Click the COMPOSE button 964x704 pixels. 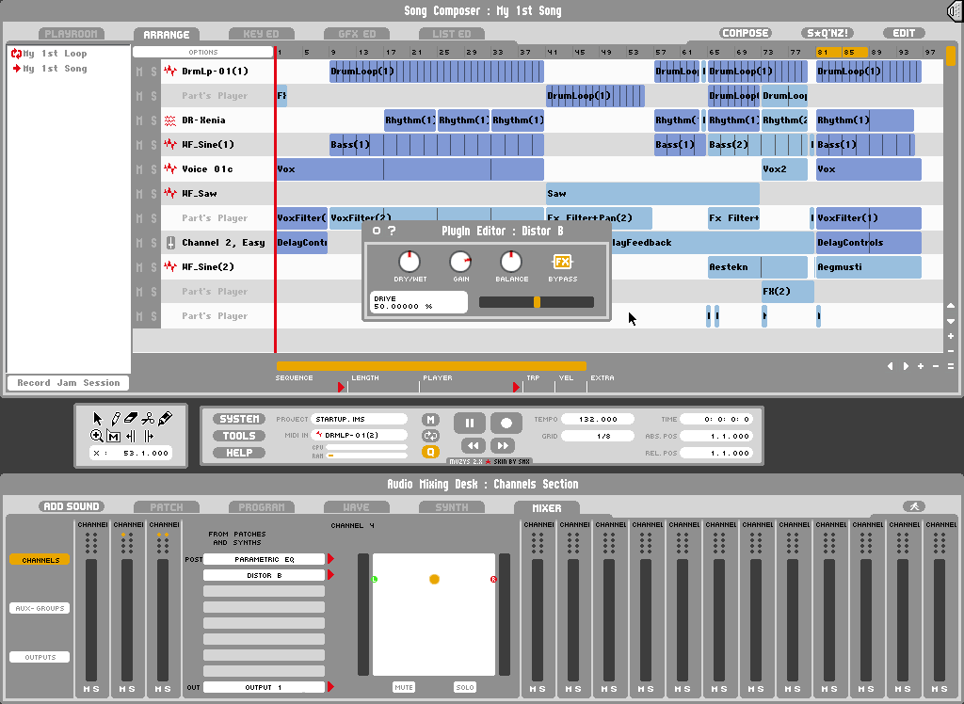point(746,33)
